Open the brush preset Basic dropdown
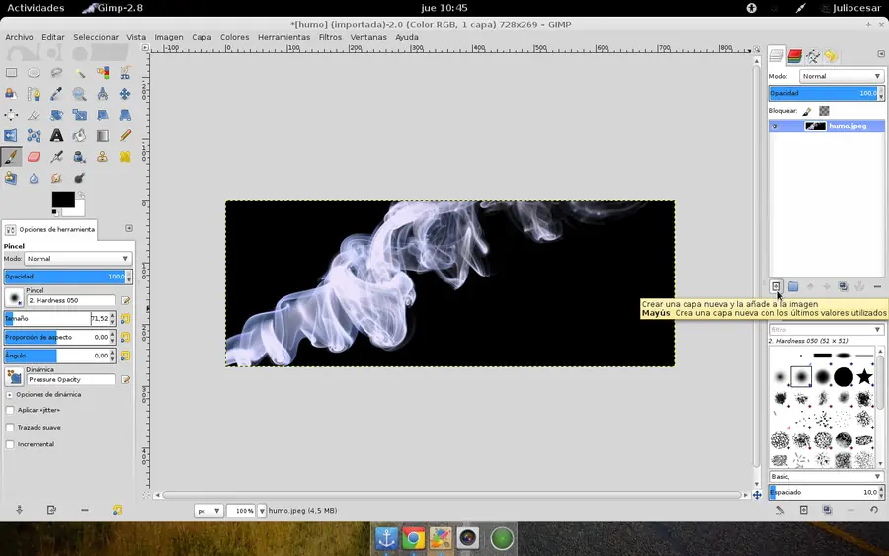Viewport: 889px width, 556px height. tap(826, 476)
